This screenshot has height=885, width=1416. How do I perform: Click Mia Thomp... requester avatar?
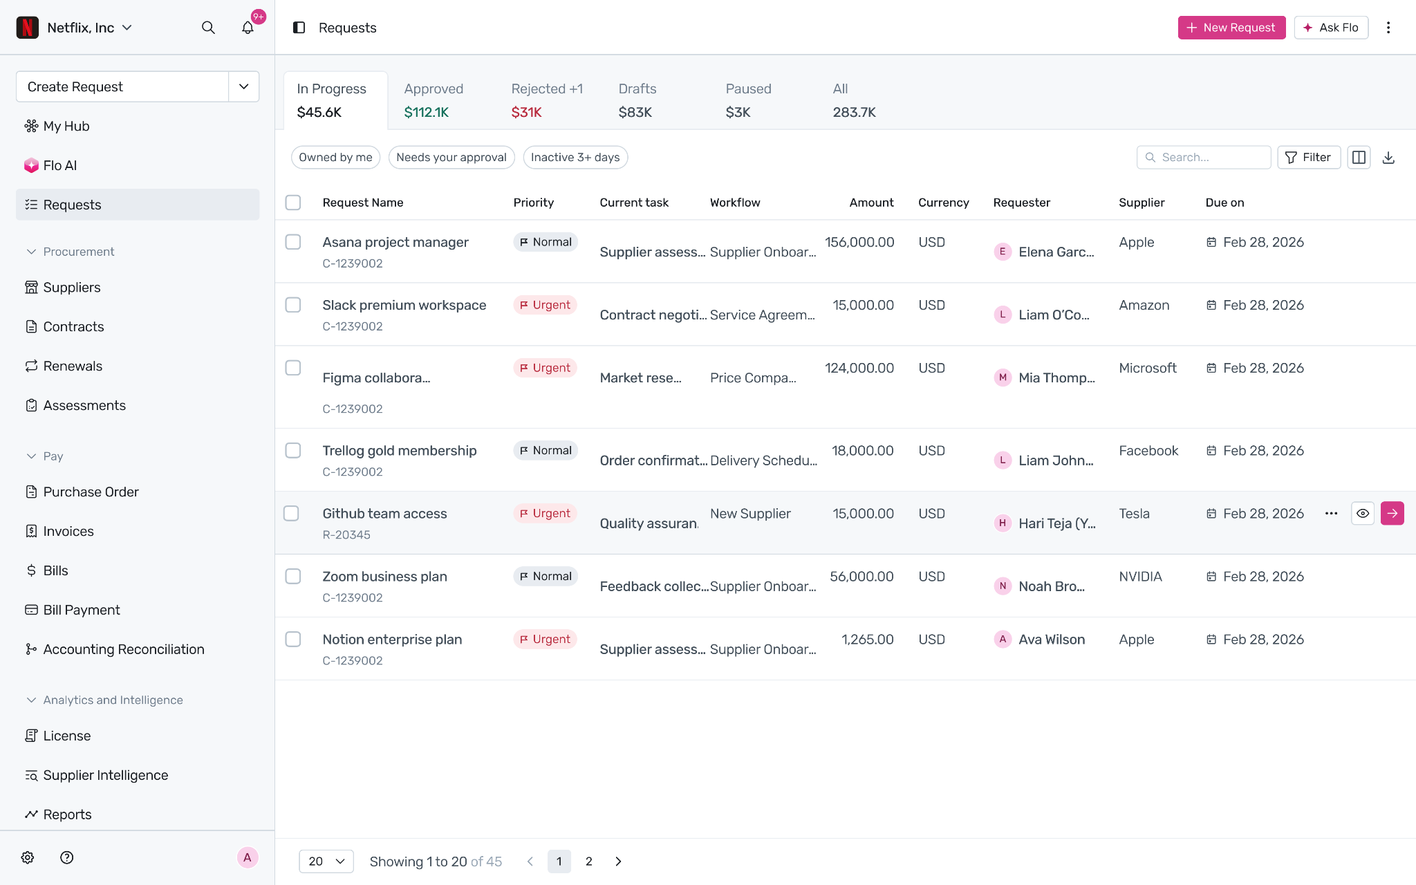pyautogui.click(x=1003, y=378)
